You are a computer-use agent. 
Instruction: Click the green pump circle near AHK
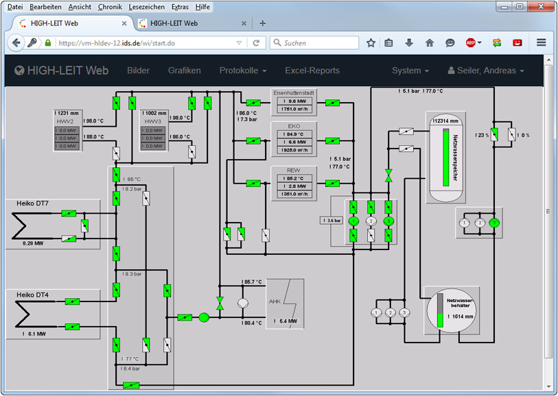[x=204, y=317]
